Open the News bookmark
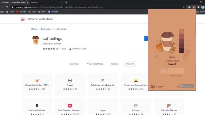Viewport: 205px width, 115px height. point(42,12)
